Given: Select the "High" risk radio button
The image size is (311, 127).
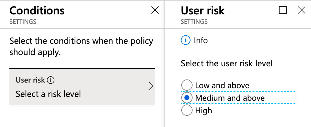Looking at the screenshot, I should (187, 110).
